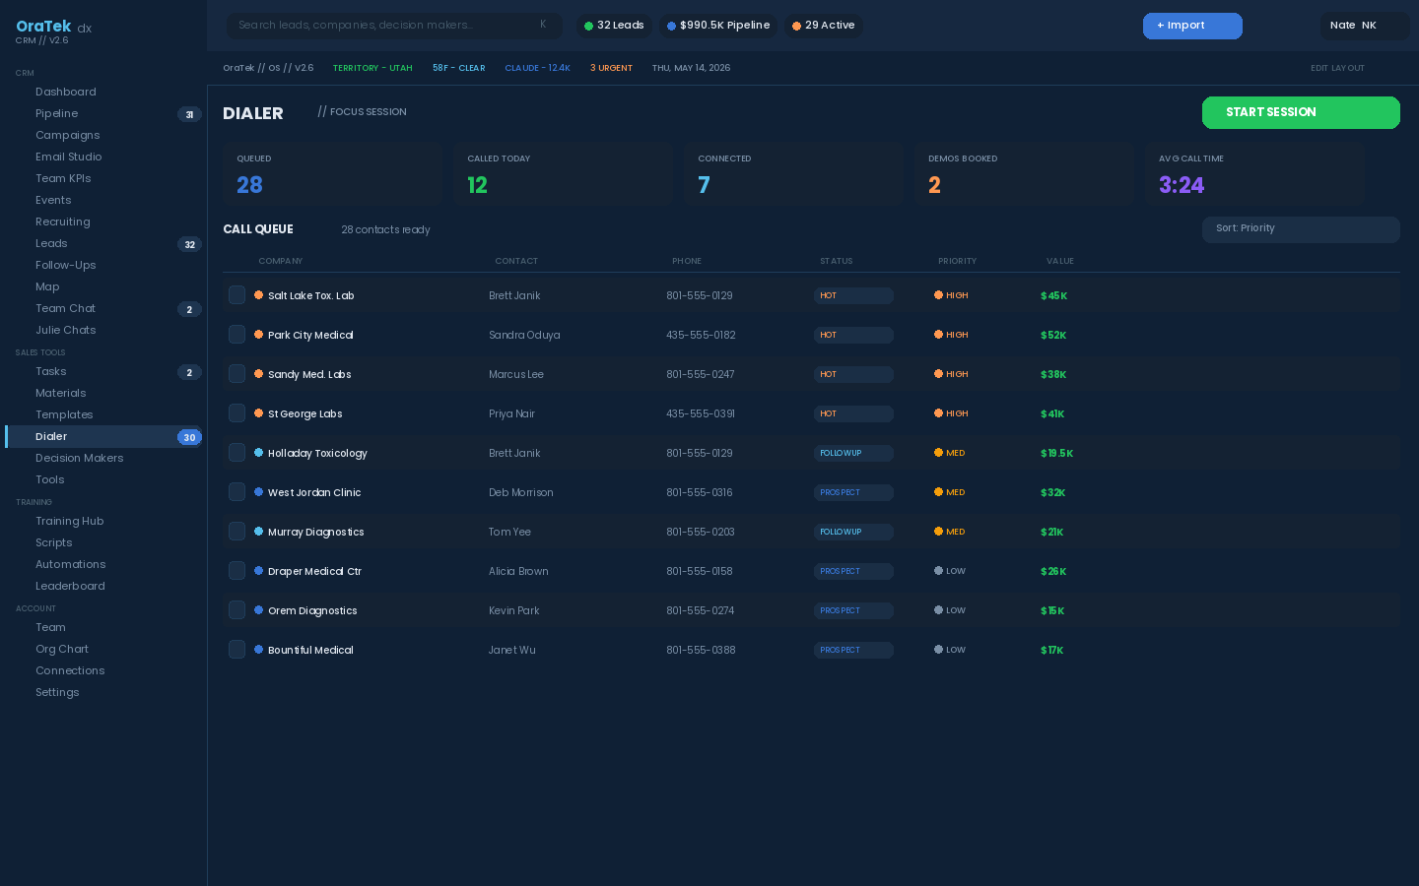Click the $52K deal value
This screenshot has width=1419, height=886.
coord(1053,335)
